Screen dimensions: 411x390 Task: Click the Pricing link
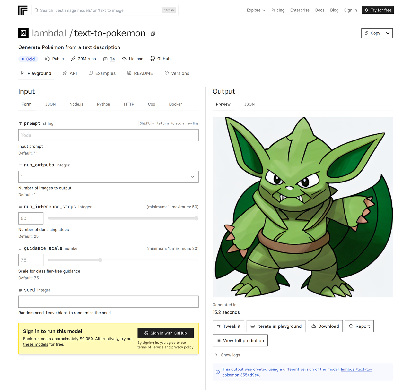(x=278, y=10)
